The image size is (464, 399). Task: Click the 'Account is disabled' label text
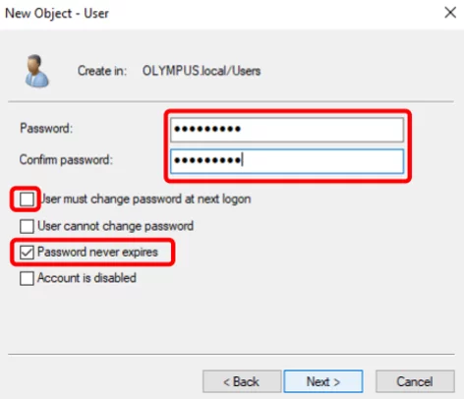(x=87, y=278)
